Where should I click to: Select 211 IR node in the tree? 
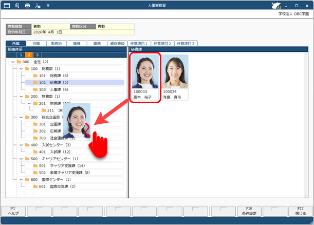(79, 110)
